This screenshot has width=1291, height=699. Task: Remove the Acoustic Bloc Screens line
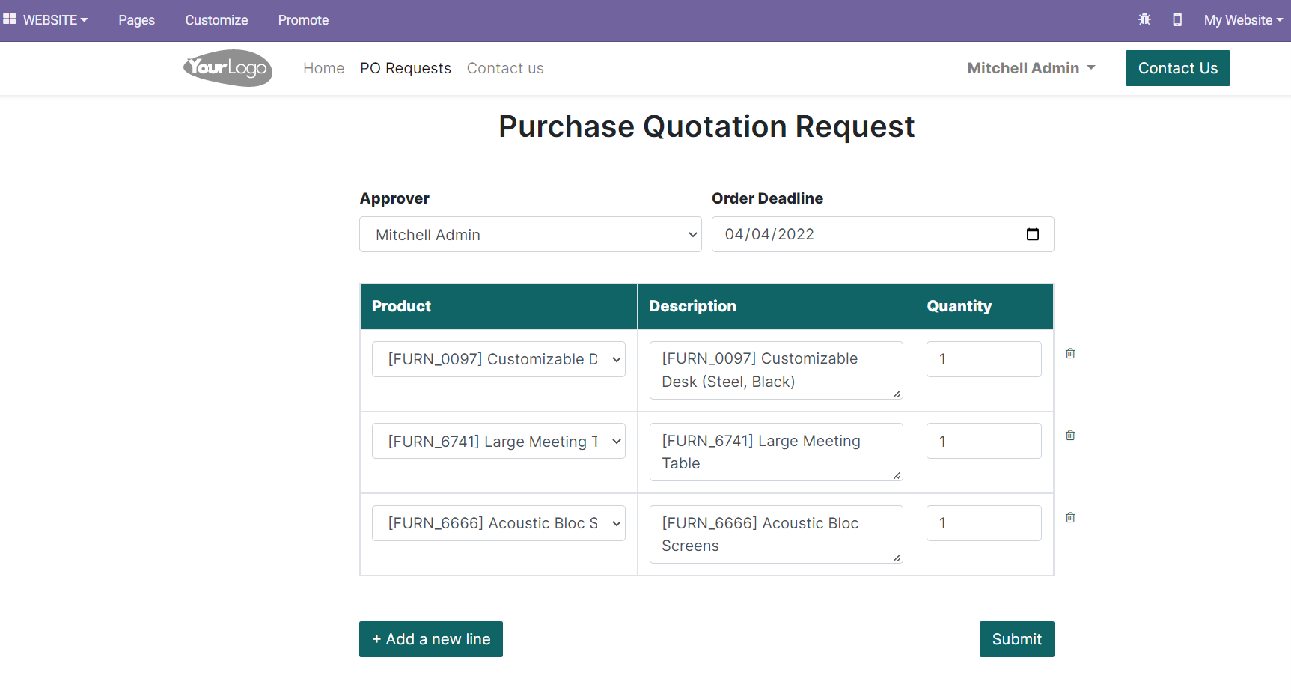1070,517
